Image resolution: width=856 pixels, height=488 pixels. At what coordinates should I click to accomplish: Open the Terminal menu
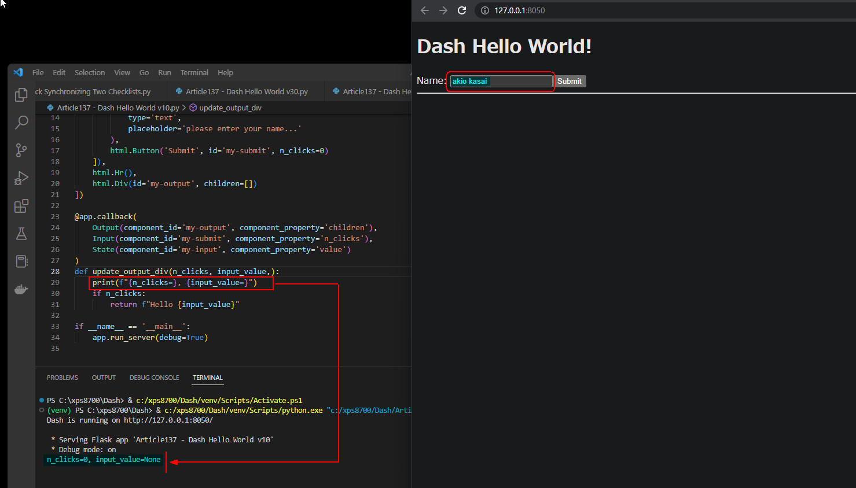pyautogui.click(x=194, y=72)
